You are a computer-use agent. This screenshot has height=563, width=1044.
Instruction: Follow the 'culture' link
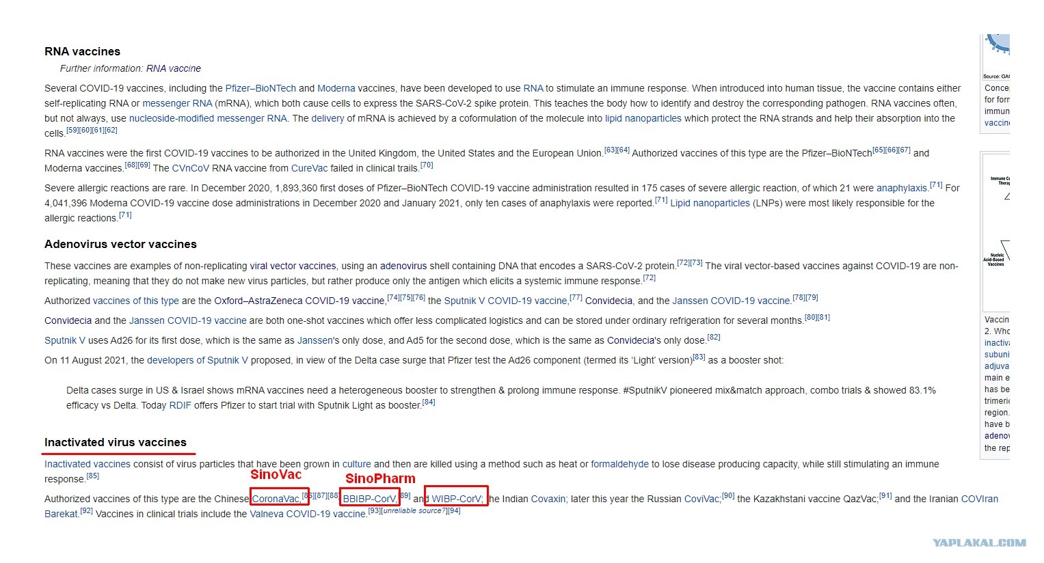(x=357, y=464)
